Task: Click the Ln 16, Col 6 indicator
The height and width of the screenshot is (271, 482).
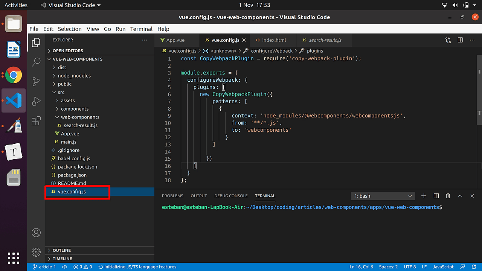Action: coord(361,267)
